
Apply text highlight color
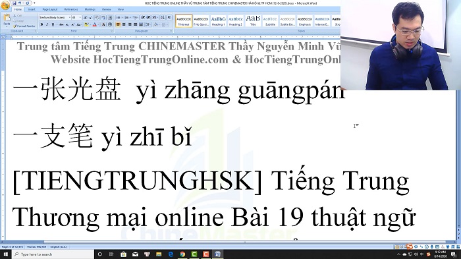[x=86, y=24]
